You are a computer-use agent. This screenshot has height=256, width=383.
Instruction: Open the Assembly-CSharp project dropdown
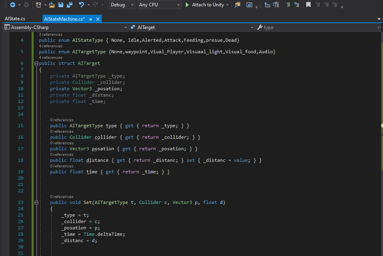tap(66, 27)
